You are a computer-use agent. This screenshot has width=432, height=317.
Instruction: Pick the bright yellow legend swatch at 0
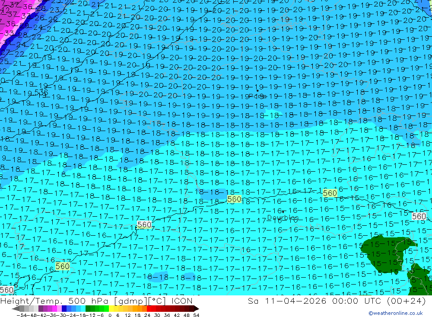tap(111, 308)
